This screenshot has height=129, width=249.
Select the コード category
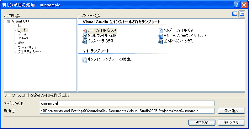click(22, 30)
